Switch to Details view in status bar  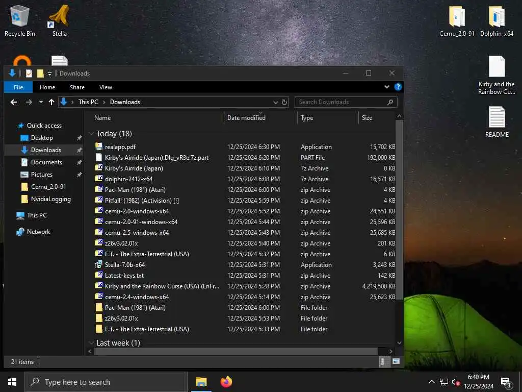point(384,361)
